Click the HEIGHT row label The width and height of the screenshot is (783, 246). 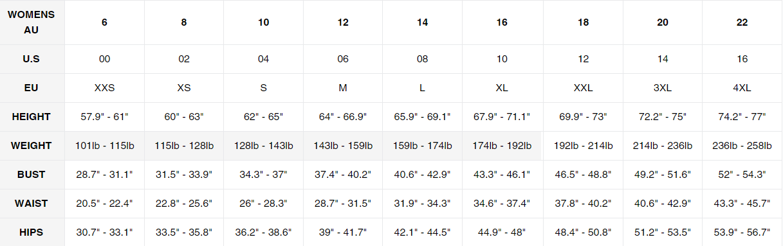click(x=32, y=117)
